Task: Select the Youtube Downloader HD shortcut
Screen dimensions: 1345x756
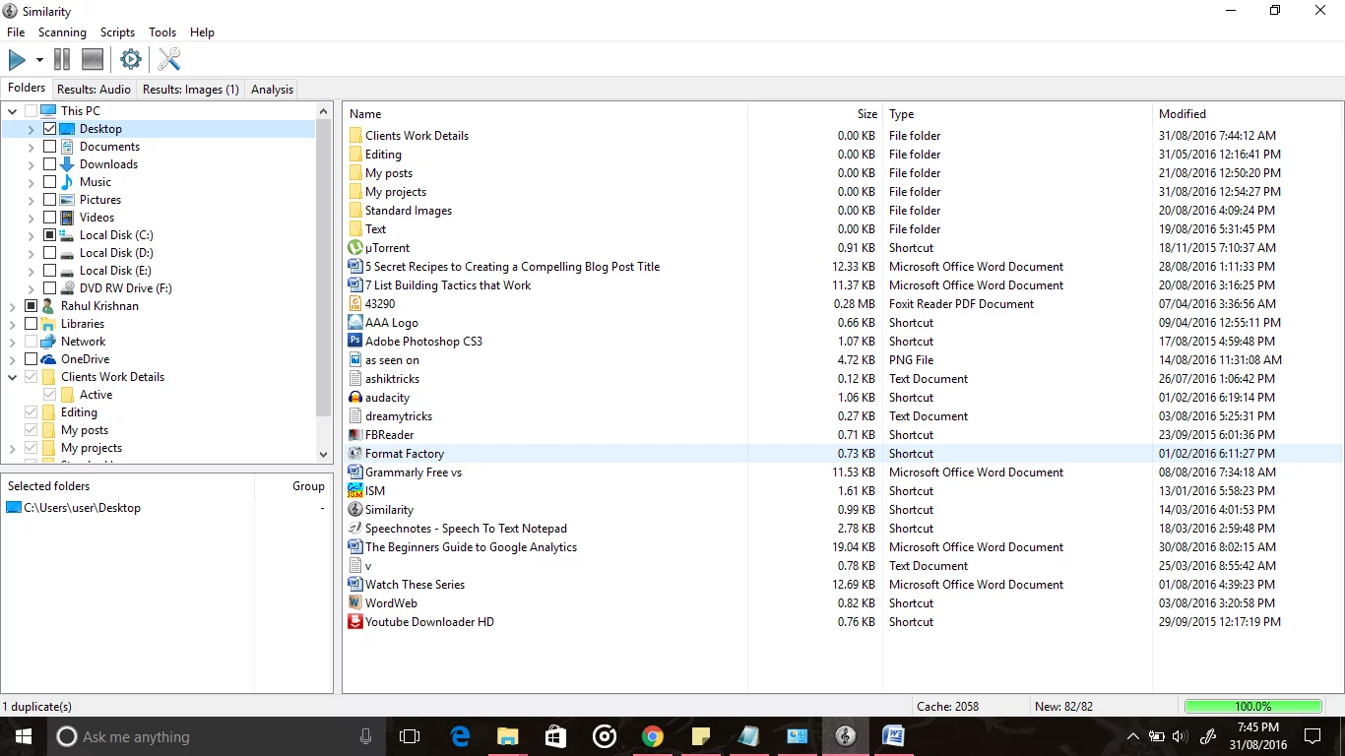Action: (429, 622)
